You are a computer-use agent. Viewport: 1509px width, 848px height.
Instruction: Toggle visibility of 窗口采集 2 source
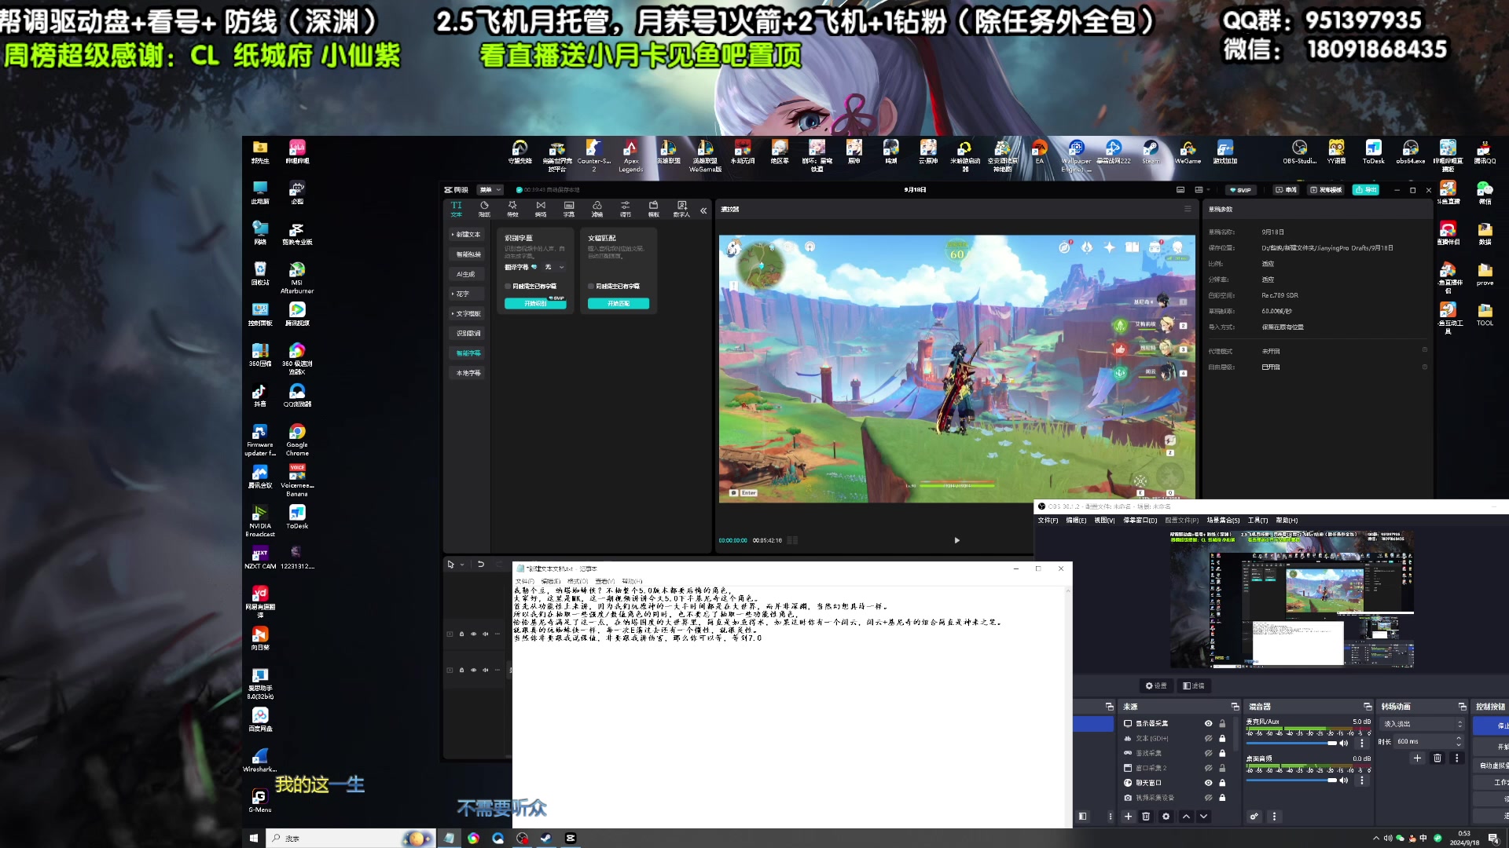pos(1208,768)
